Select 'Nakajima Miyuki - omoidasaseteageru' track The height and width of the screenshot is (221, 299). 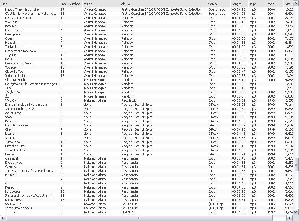(x=32, y=84)
